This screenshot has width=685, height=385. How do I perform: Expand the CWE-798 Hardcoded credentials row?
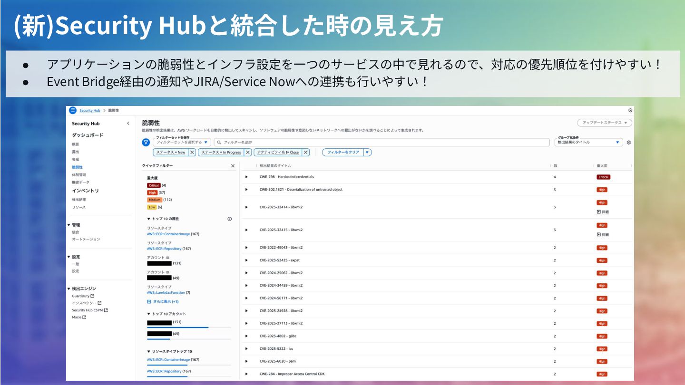click(x=246, y=177)
